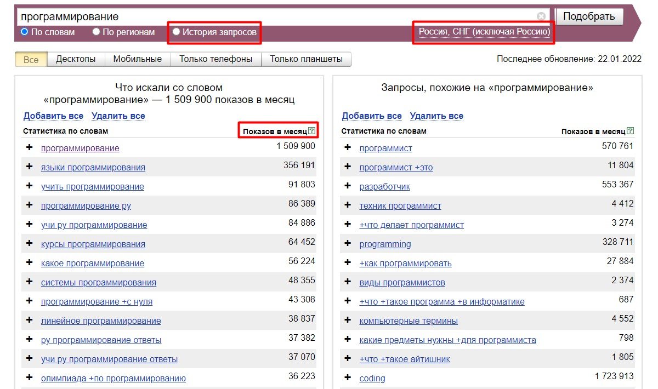Add 'учить программирование' with its plus icon
Image resolution: width=658 pixels, height=389 pixels.
(29, 186)
